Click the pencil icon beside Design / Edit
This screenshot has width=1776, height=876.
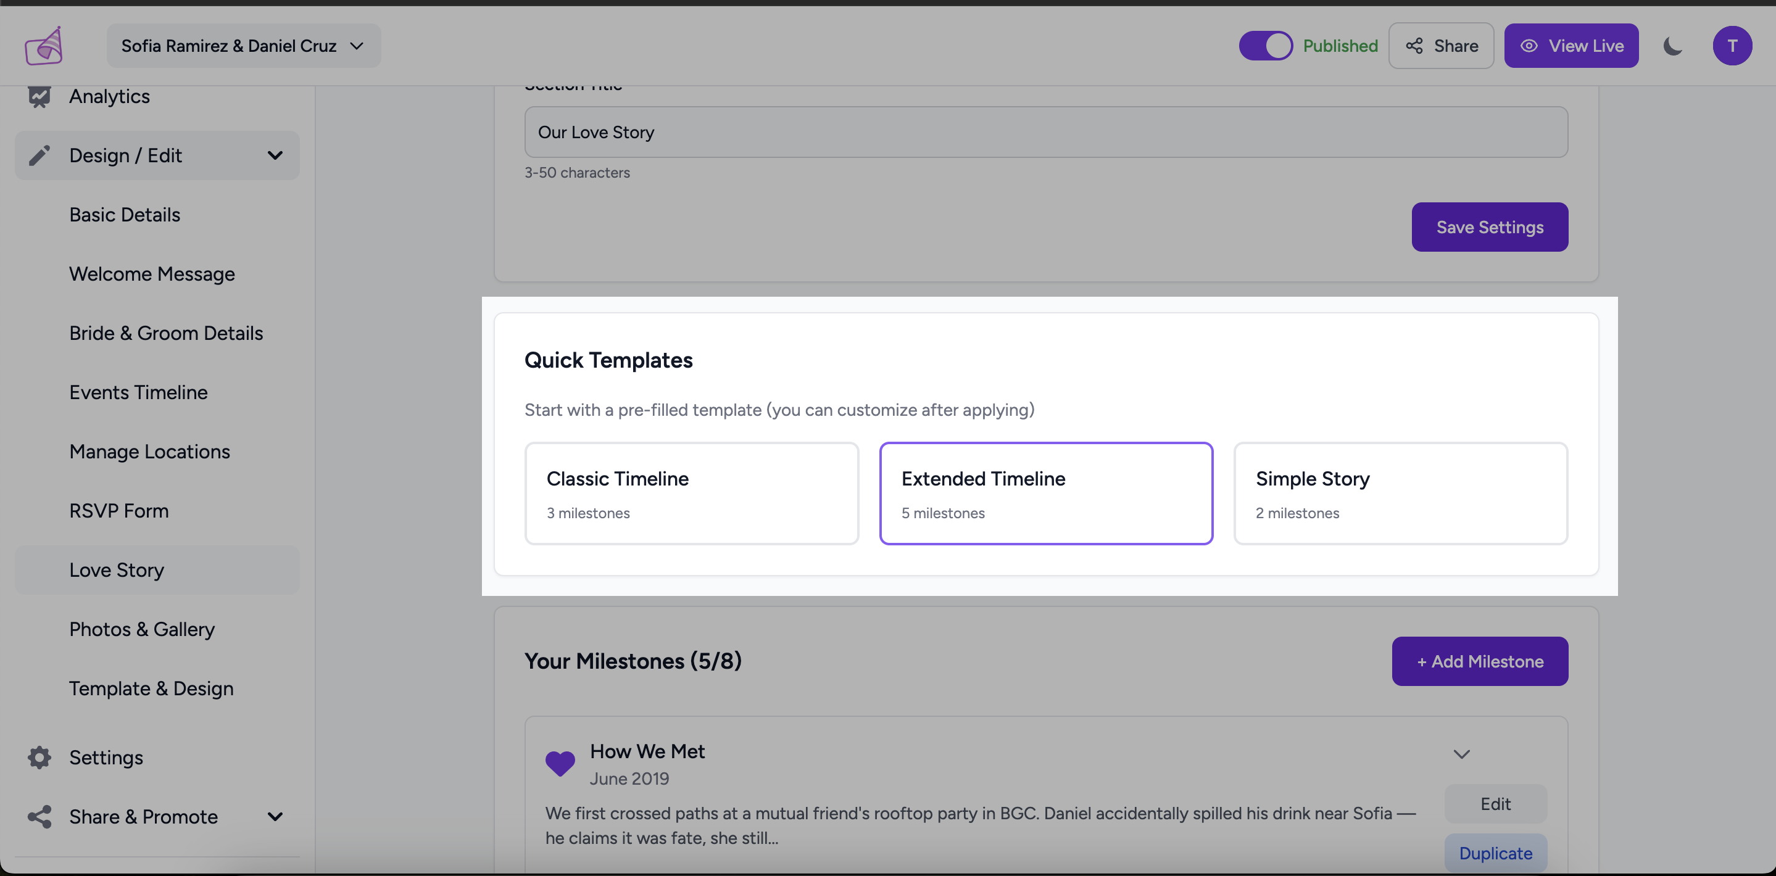pyautogui.click(x=39, y=155)
